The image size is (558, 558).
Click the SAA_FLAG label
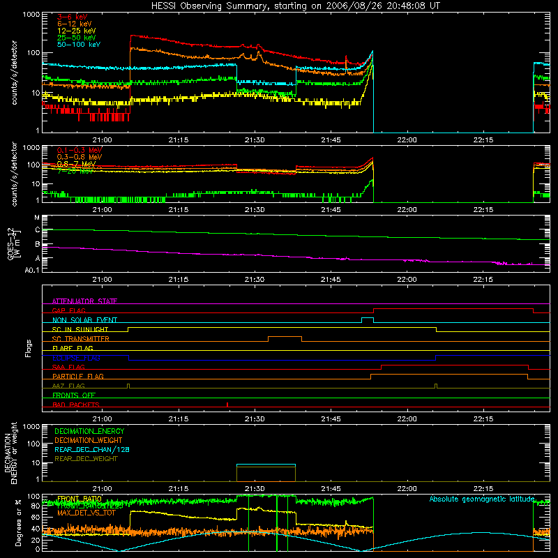tap(68, 367)
